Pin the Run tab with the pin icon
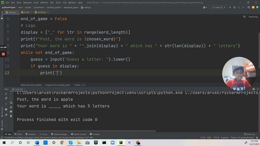Image resolution: width=260 pixels, height=146 pixels. point(6,115)
